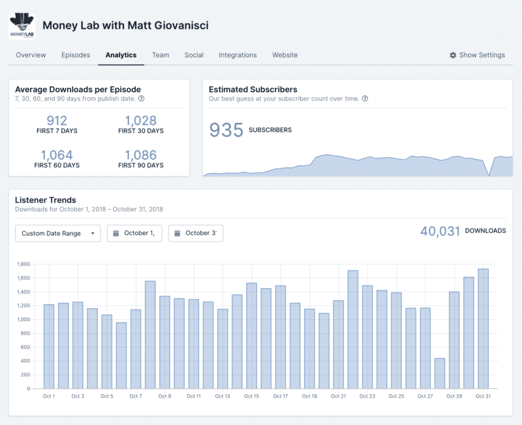The image size is (522, 425).
Task: Click calendar icon in October 1 start date field
Action: pyautogui.click(x=116, y=233)
